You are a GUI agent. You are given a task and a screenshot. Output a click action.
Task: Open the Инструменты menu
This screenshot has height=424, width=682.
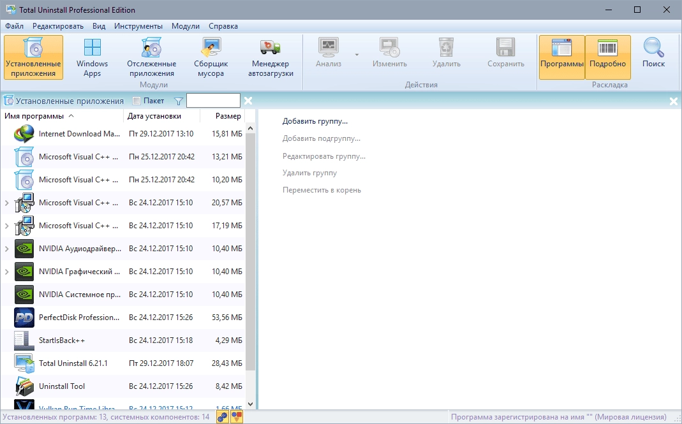pos(138,26)
